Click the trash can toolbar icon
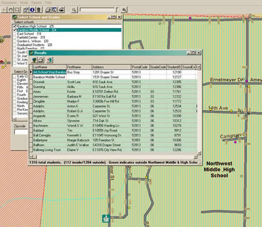262x227 pixels. coord(39,10)
